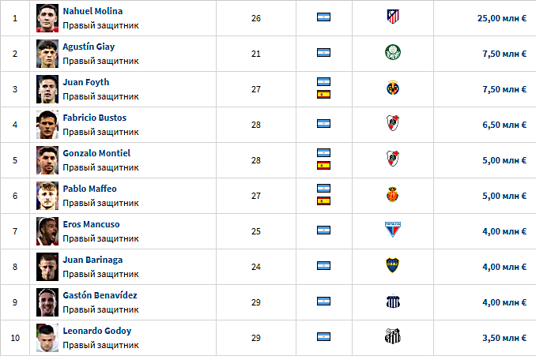Click the 25,00 млн € market value
536x356 pixels.
tap(502, 18)
